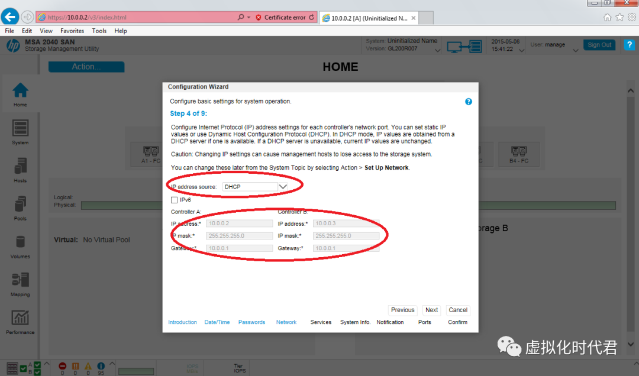Screen dimensions: 639x376
Task: Open the Hosts topic icon
Action: (x=20, y=166)
